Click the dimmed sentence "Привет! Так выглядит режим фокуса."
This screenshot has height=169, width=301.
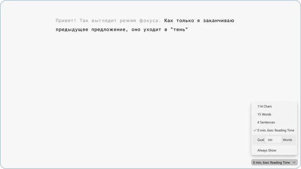pyautogui.click(x=108, y=20)
